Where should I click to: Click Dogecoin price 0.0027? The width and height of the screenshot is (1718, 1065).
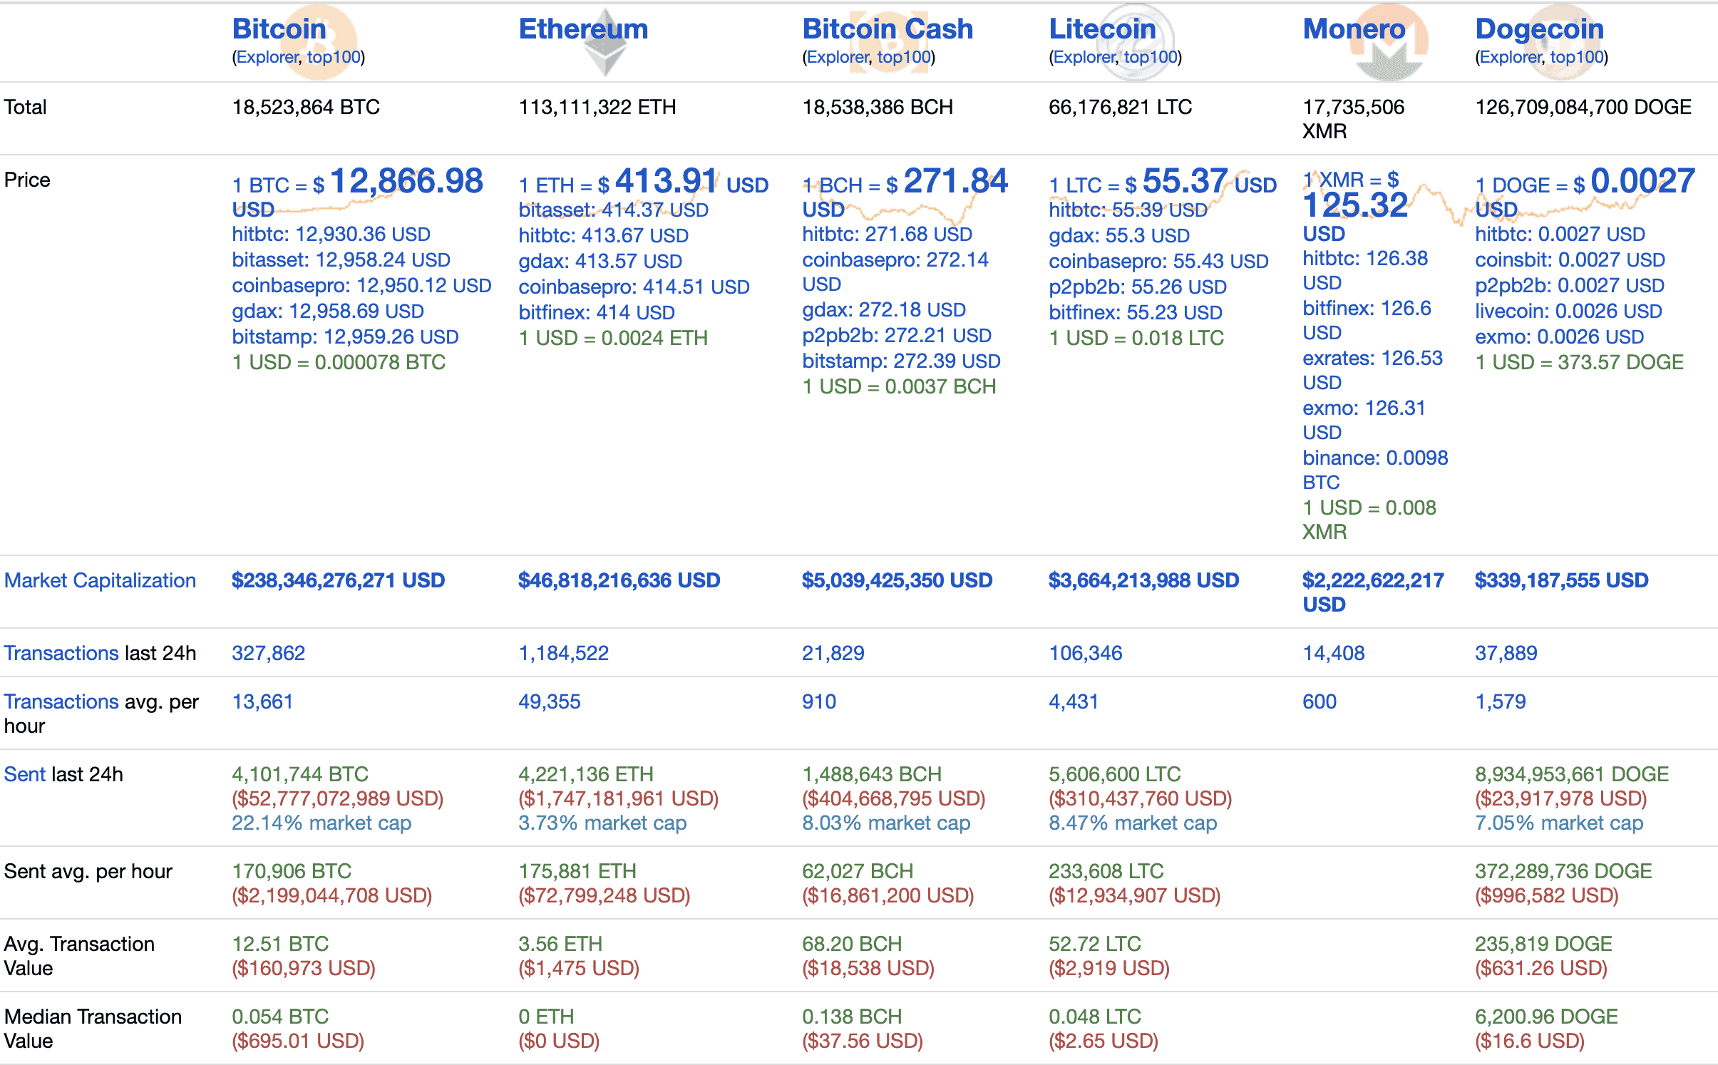click(1642, 180)
